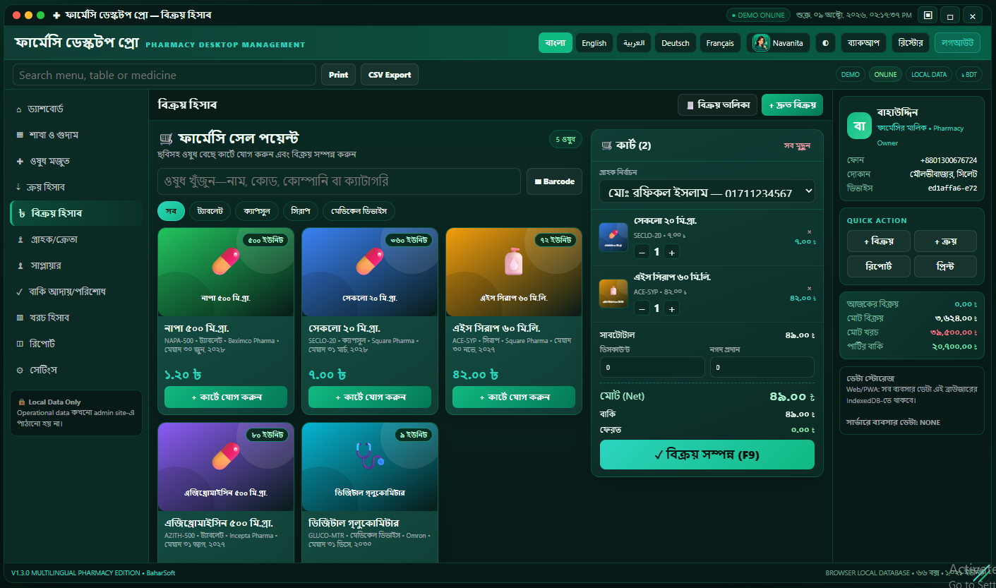Open the customer selection dropdown in cart
Screen dimensions: 996x588
click(707, 192)
